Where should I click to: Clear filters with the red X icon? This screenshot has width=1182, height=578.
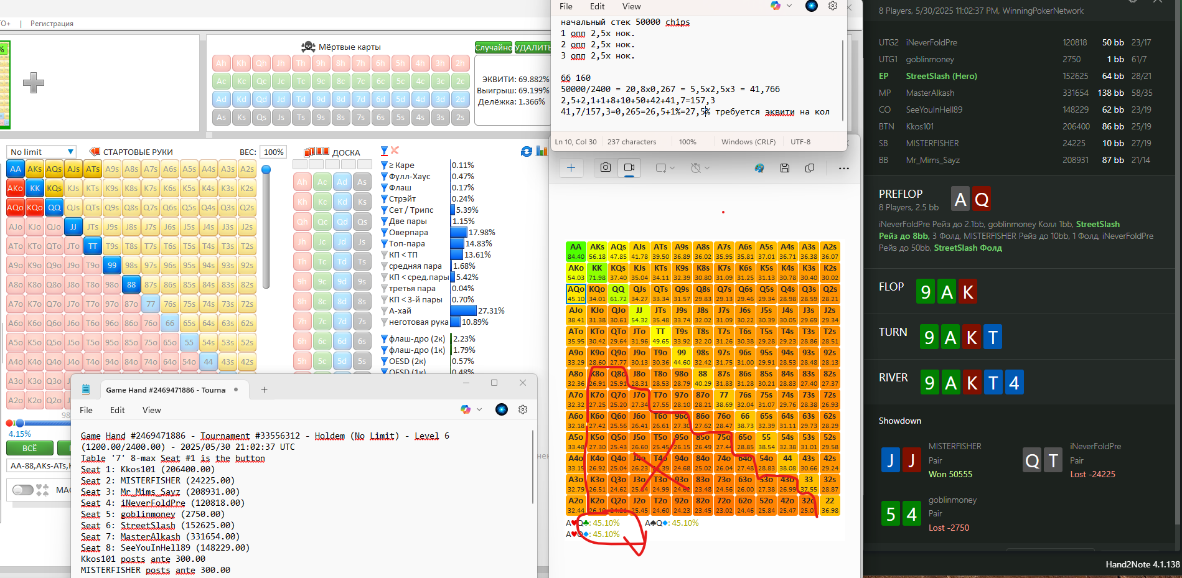point(395,151)
